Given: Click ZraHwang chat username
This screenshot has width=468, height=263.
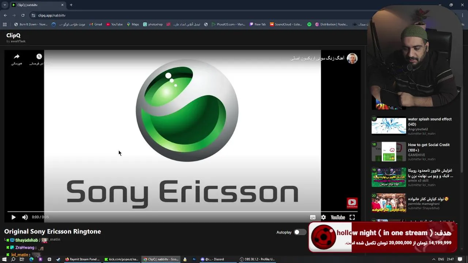Looking at the screenshot, I should click(x=25, y=248).
